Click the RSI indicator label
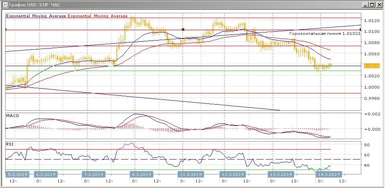This screenshot has width=385, height=188. coord(10,144)
